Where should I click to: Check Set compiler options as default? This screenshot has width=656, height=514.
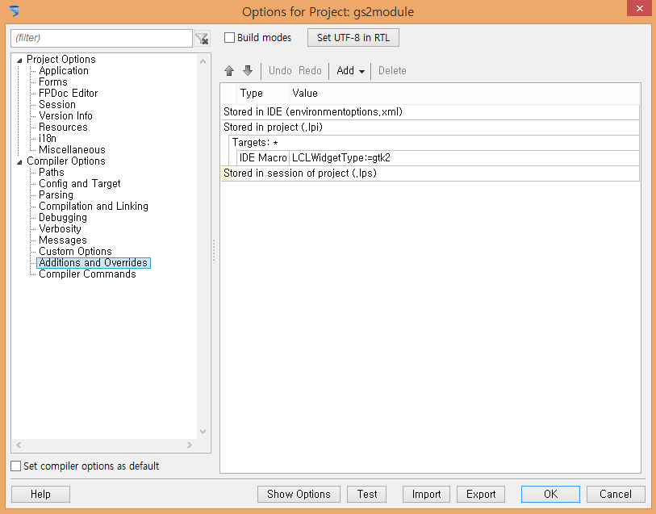[16, 466]
